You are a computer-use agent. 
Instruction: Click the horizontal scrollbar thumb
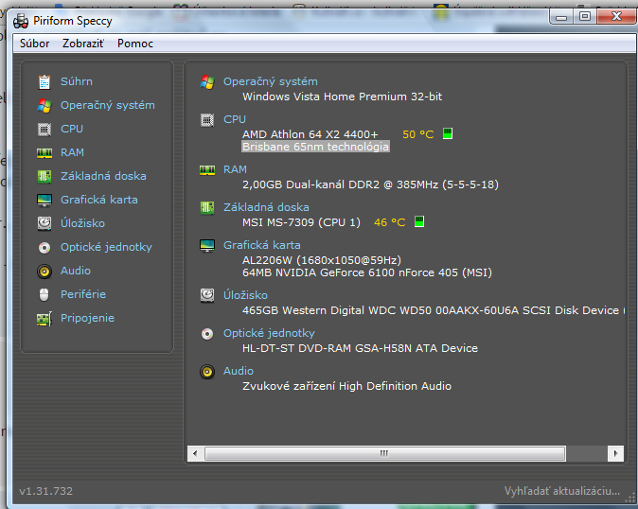[384, 453]
